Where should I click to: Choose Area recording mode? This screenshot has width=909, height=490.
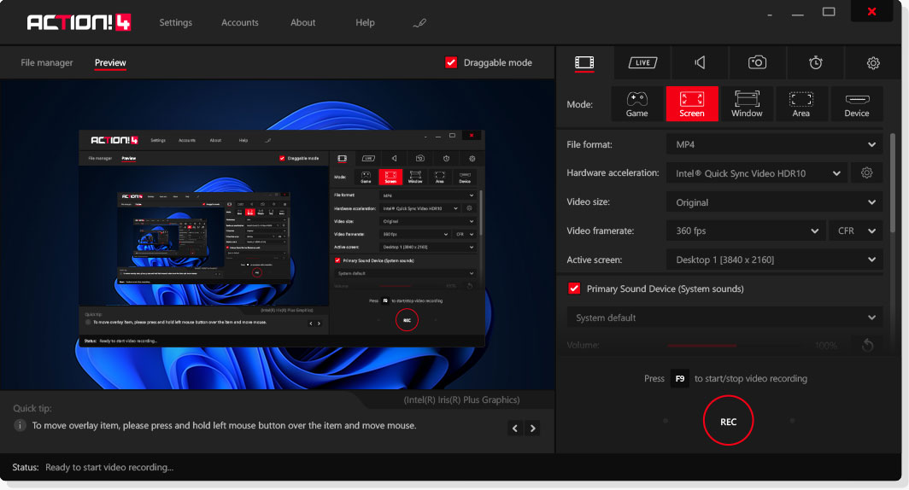click(801, 104)
